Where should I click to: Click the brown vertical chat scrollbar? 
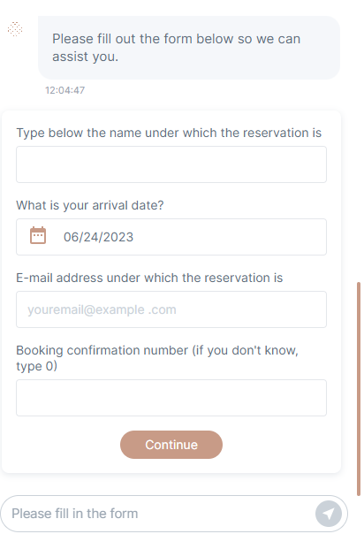(358, 389)
